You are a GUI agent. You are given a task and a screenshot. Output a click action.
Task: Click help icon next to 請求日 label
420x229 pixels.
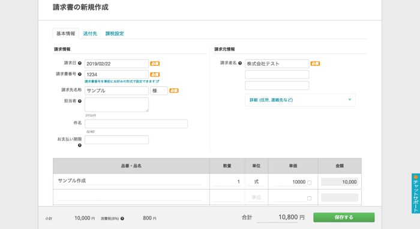[80, 63]
